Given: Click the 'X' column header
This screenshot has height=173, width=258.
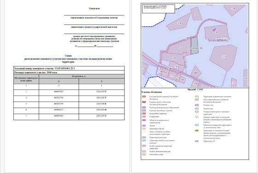Looking at the screenshot, I should [59, 81].
